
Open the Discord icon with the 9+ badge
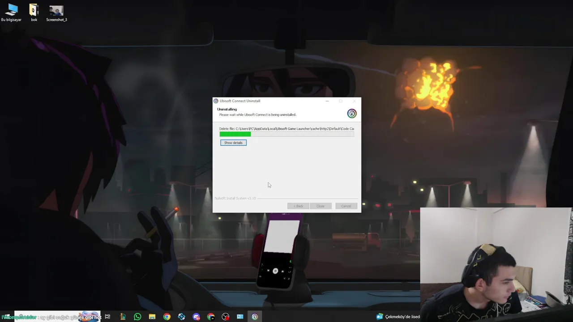coord(196,317)
